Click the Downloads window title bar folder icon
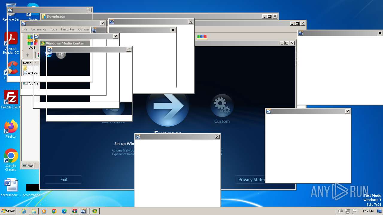383x215 pixels. point(44,16)
